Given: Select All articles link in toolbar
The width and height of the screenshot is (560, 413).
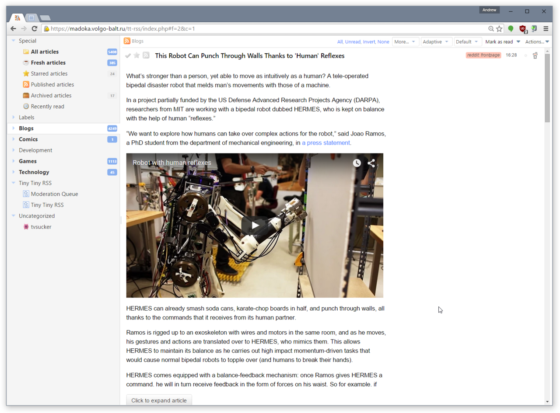Looking at the screenshot, I should coord(339,42).
